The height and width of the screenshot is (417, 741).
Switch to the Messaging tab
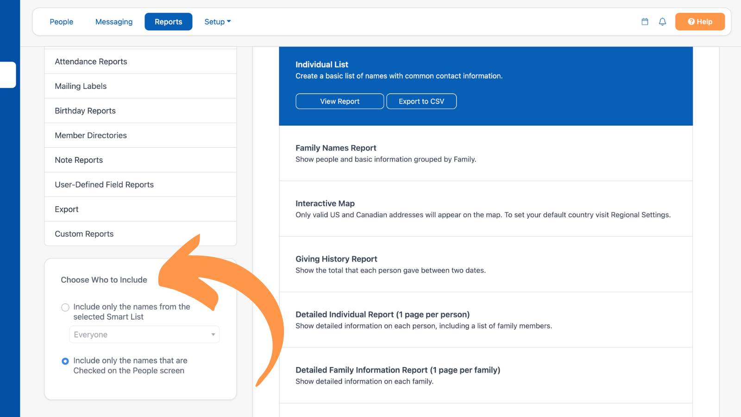[x=114, y=22]
